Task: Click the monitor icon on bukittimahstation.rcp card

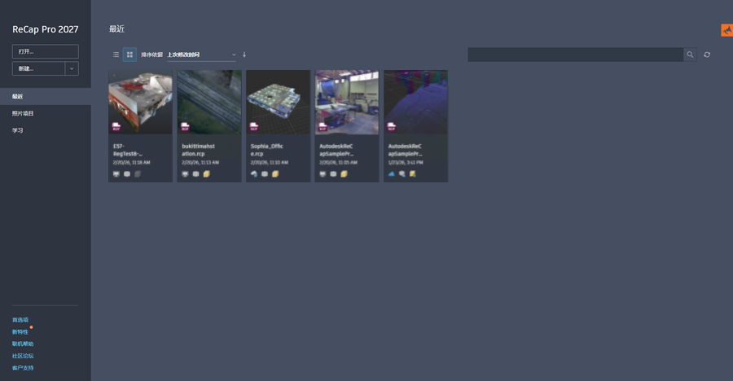Action: tap(185, 174)
